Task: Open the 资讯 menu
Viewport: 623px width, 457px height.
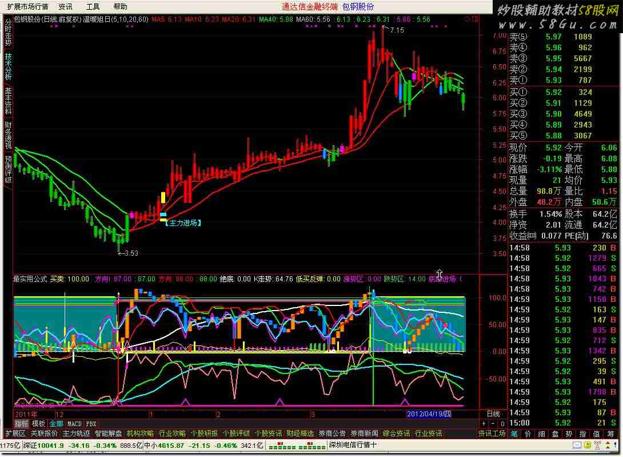Action: pos(65,7)
